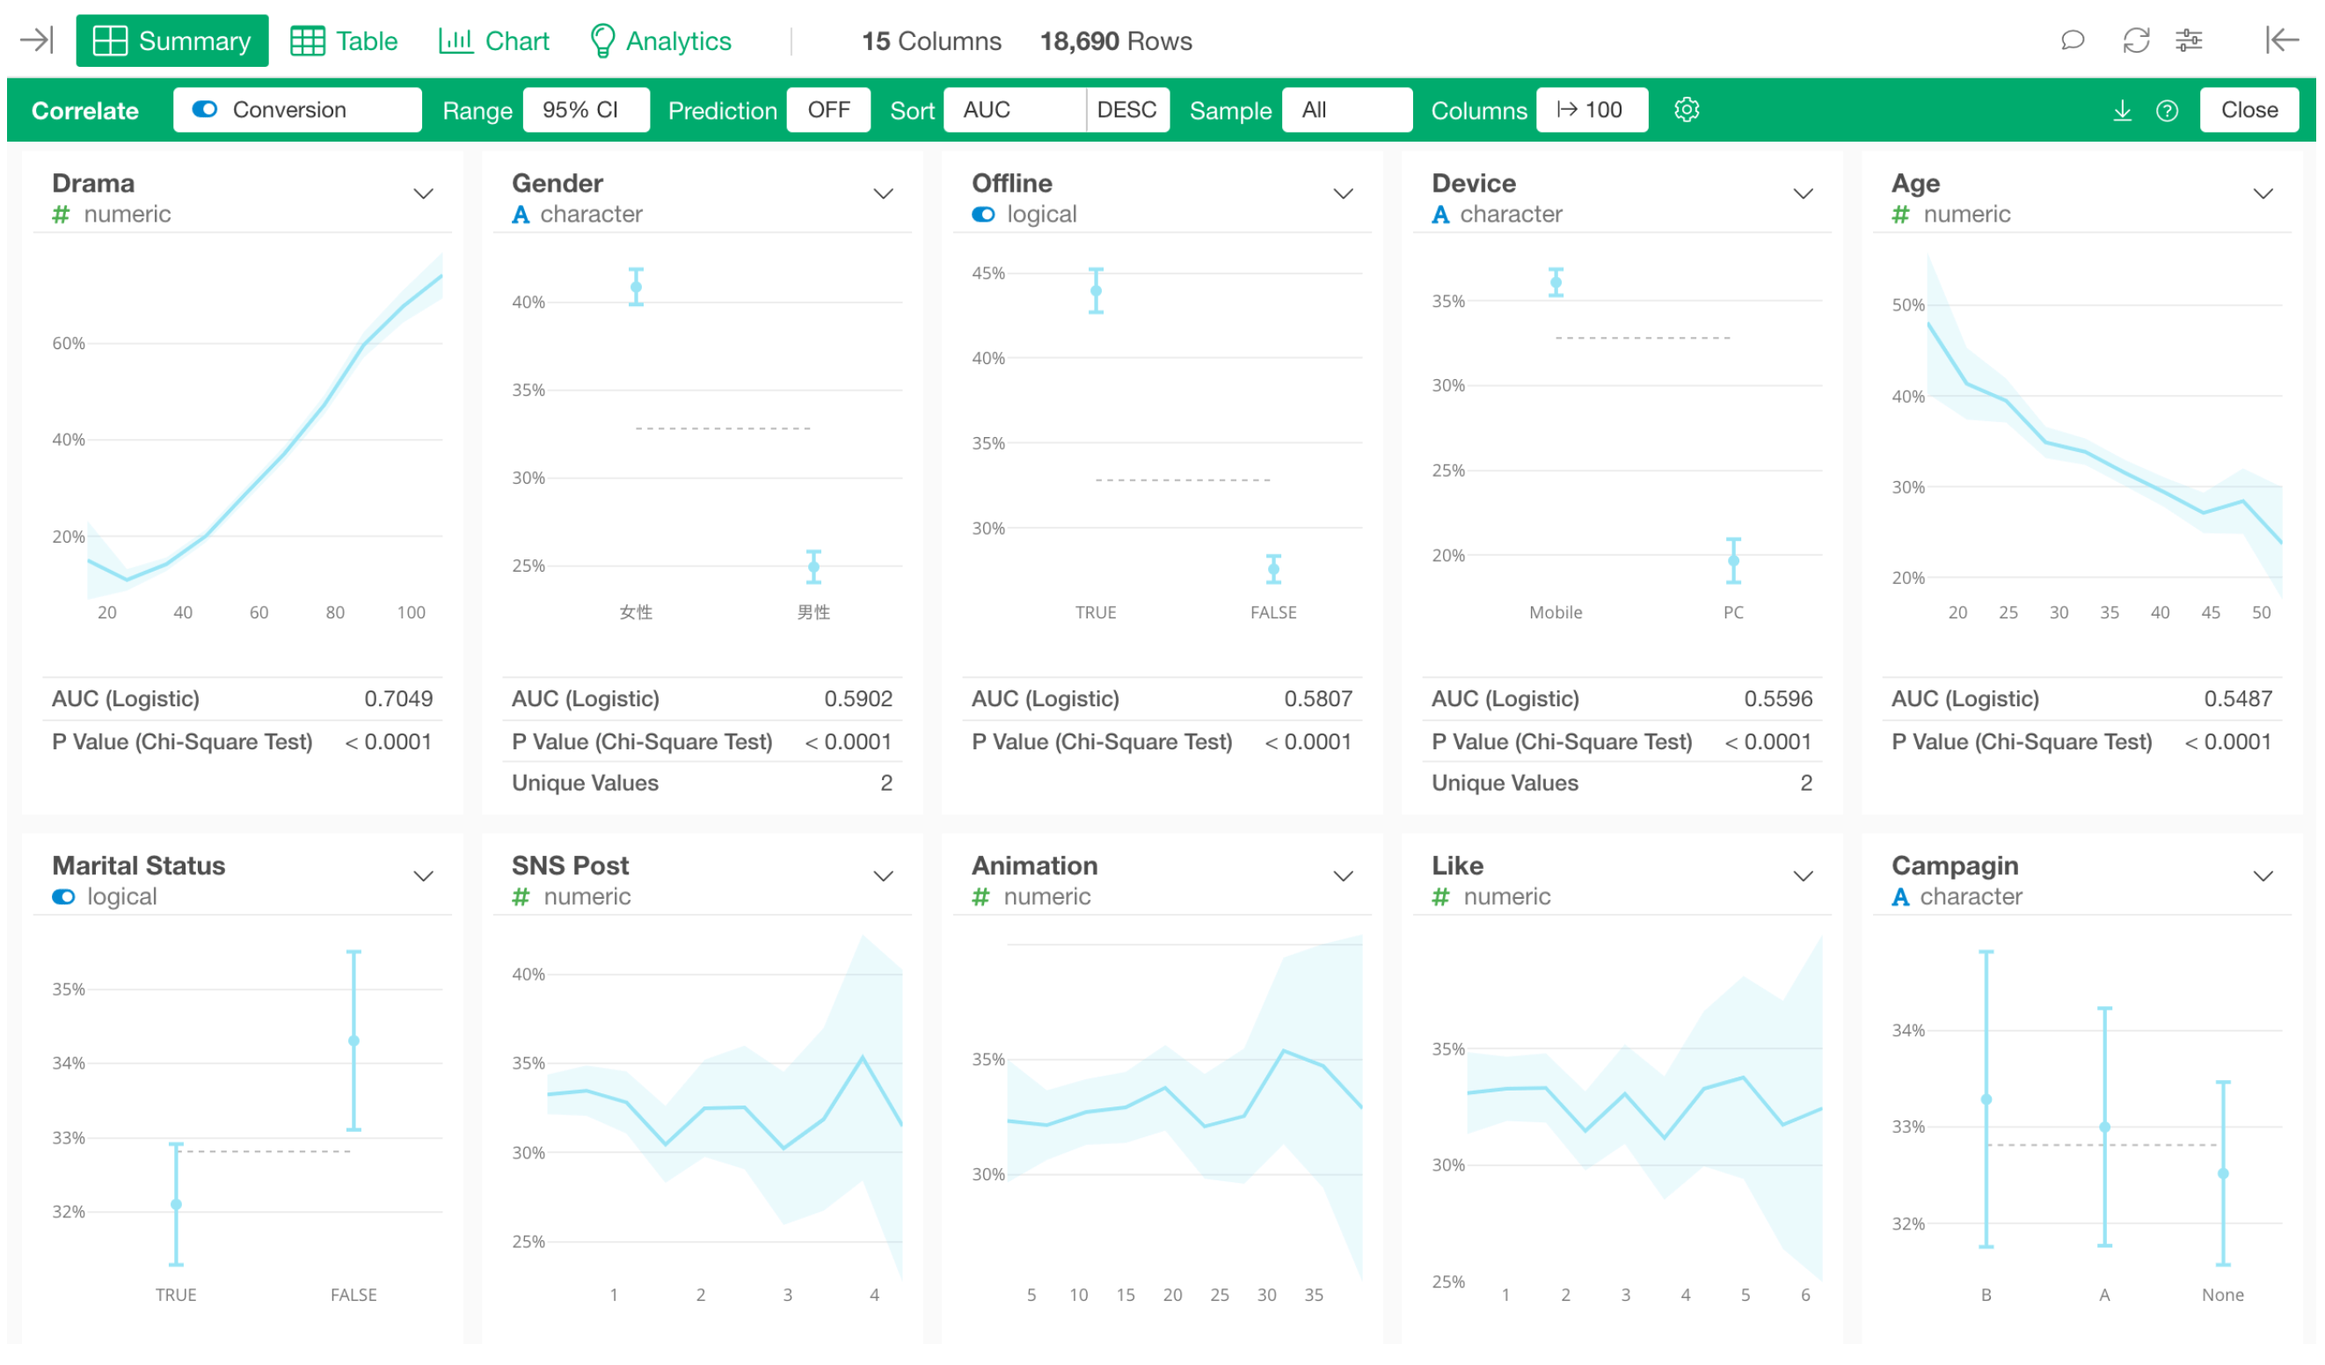Close the Correlate panel
2325x1365 pixels.
(x=2249, y=109)
